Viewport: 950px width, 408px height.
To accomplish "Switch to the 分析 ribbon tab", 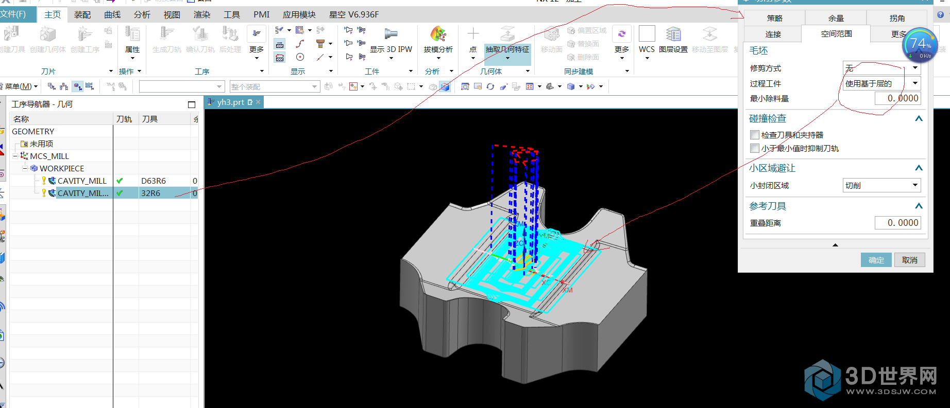I will (x=142, y=15).
